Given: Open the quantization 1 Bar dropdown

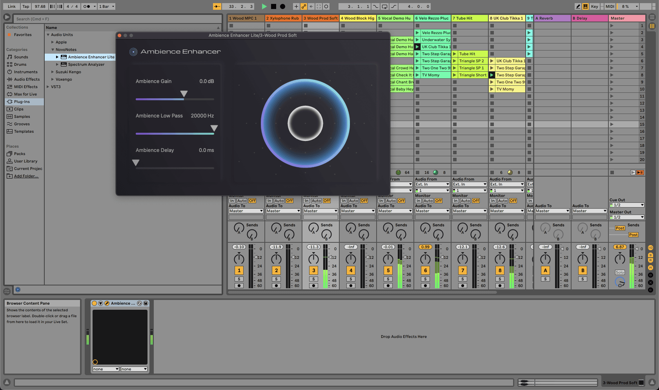Looking at the screenshot, I should 106,6.
